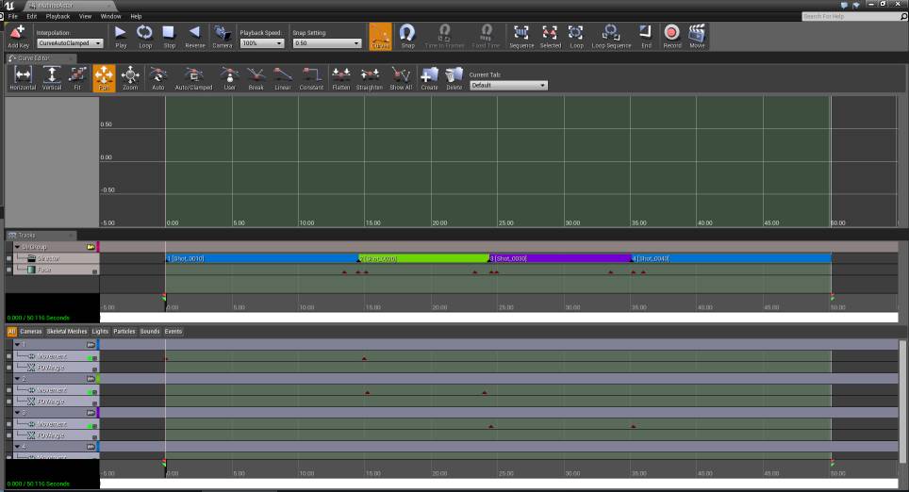Filter tracks by Skeletal Meshes tab
This screenshot has width=909, height=492.
click(67, 332)
